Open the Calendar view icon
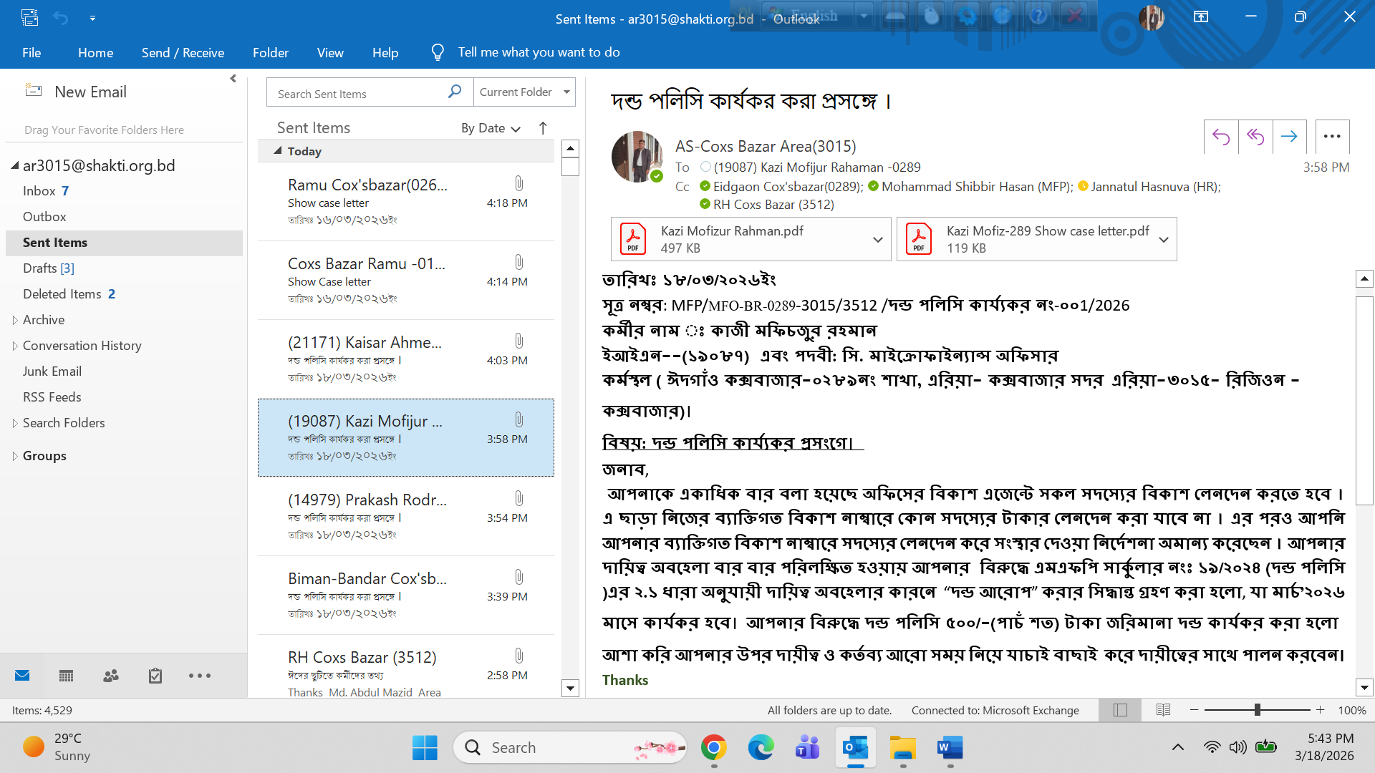Image resolution: width=1375 pixels, height=773 pixels. (67, 676)
